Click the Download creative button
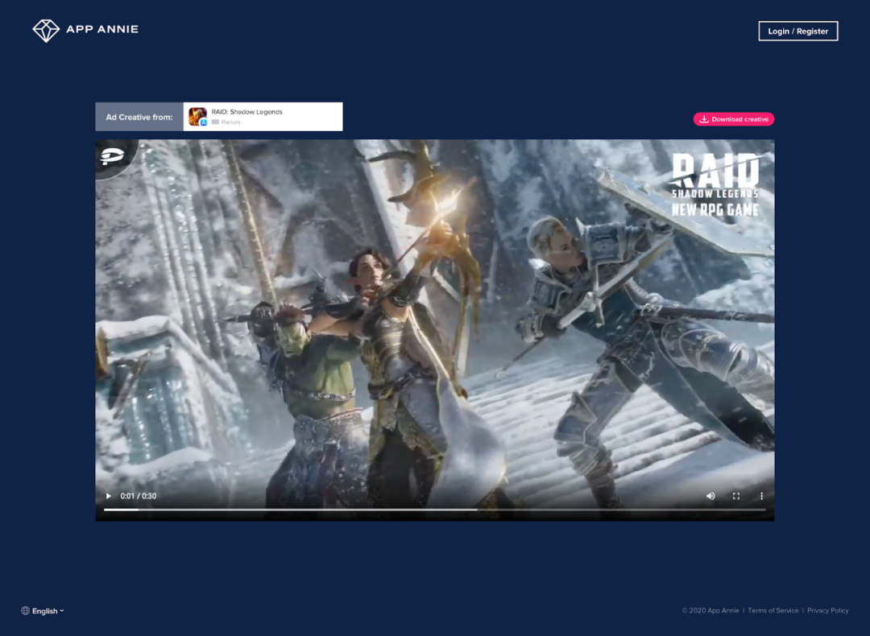The image size is (870, 636). tap(734, 119)
